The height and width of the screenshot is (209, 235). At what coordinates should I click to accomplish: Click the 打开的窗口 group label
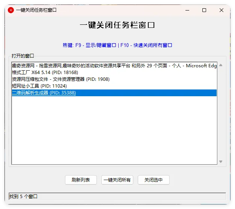click(23, 56)
